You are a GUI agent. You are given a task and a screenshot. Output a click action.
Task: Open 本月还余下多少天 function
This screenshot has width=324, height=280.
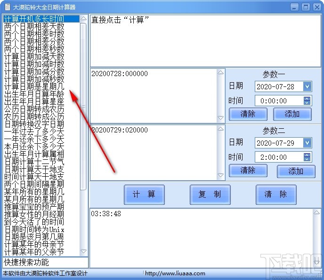41,147
